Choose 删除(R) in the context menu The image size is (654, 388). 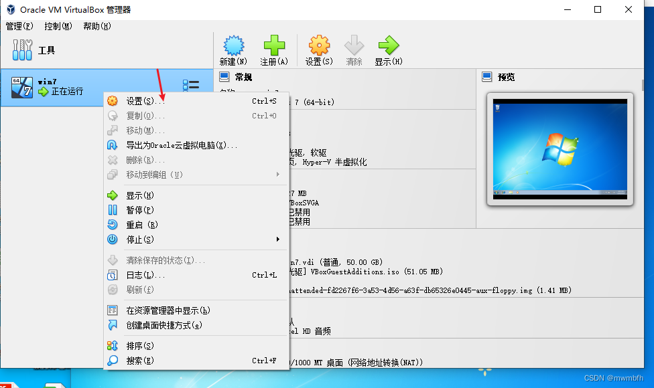(x=196, y=160)
